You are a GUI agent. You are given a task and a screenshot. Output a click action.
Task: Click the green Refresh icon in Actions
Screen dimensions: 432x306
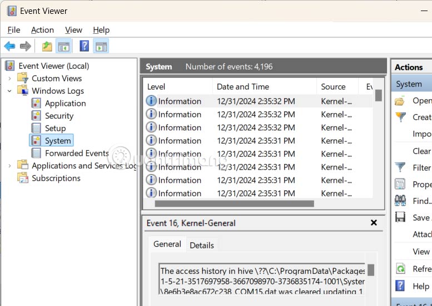400,268
